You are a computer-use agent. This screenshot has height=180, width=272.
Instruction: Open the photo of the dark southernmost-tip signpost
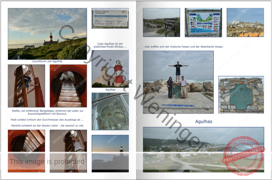tap(161, 22)
